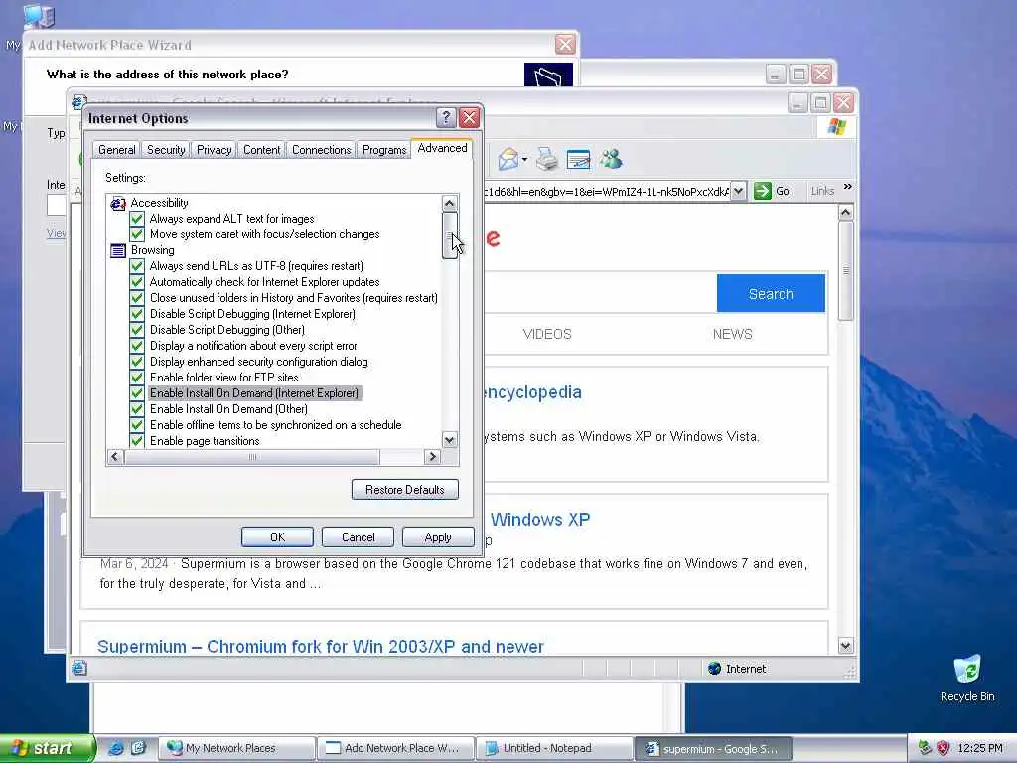Click the VIDEOS search category

coord(547,334)
